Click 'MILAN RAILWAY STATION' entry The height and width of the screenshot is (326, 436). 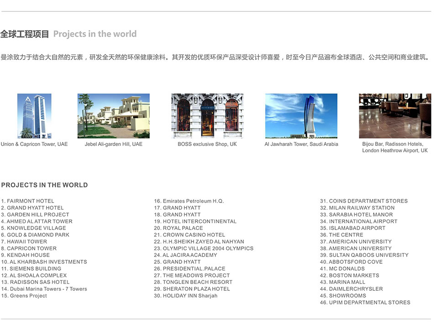[357, 208]
